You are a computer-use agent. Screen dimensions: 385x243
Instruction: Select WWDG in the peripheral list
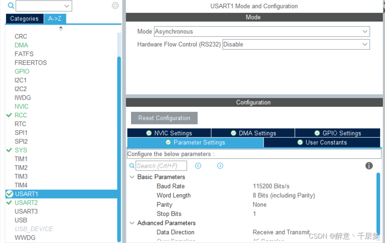coord(25,237)
